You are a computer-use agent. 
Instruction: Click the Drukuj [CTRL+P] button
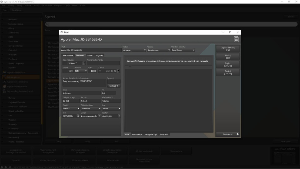228,72
